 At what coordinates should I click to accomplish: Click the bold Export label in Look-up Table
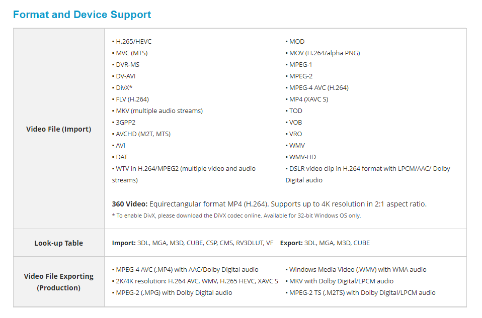point(291,243)
